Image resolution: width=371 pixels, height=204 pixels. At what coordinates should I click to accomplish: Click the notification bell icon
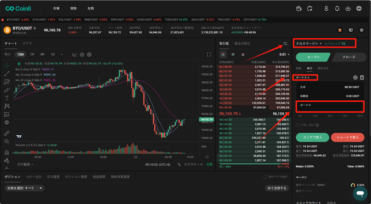[337, 8]
